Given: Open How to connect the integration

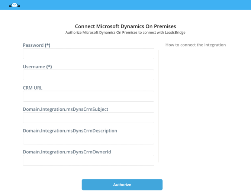Looking at the screenshot, I should [x=196, y=45].
